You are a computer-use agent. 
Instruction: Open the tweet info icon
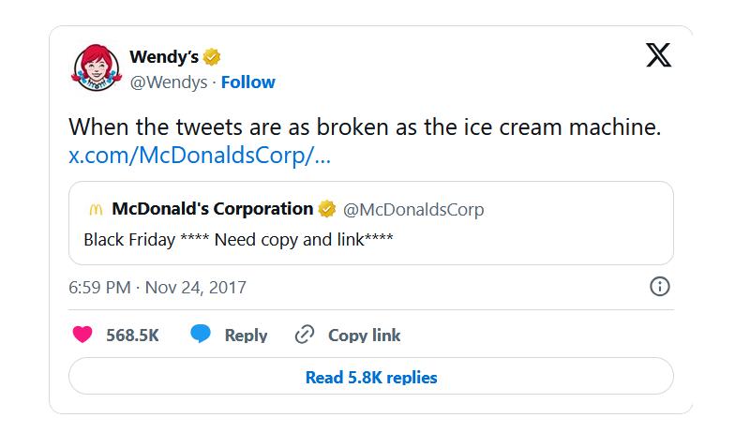click(659, 287)
